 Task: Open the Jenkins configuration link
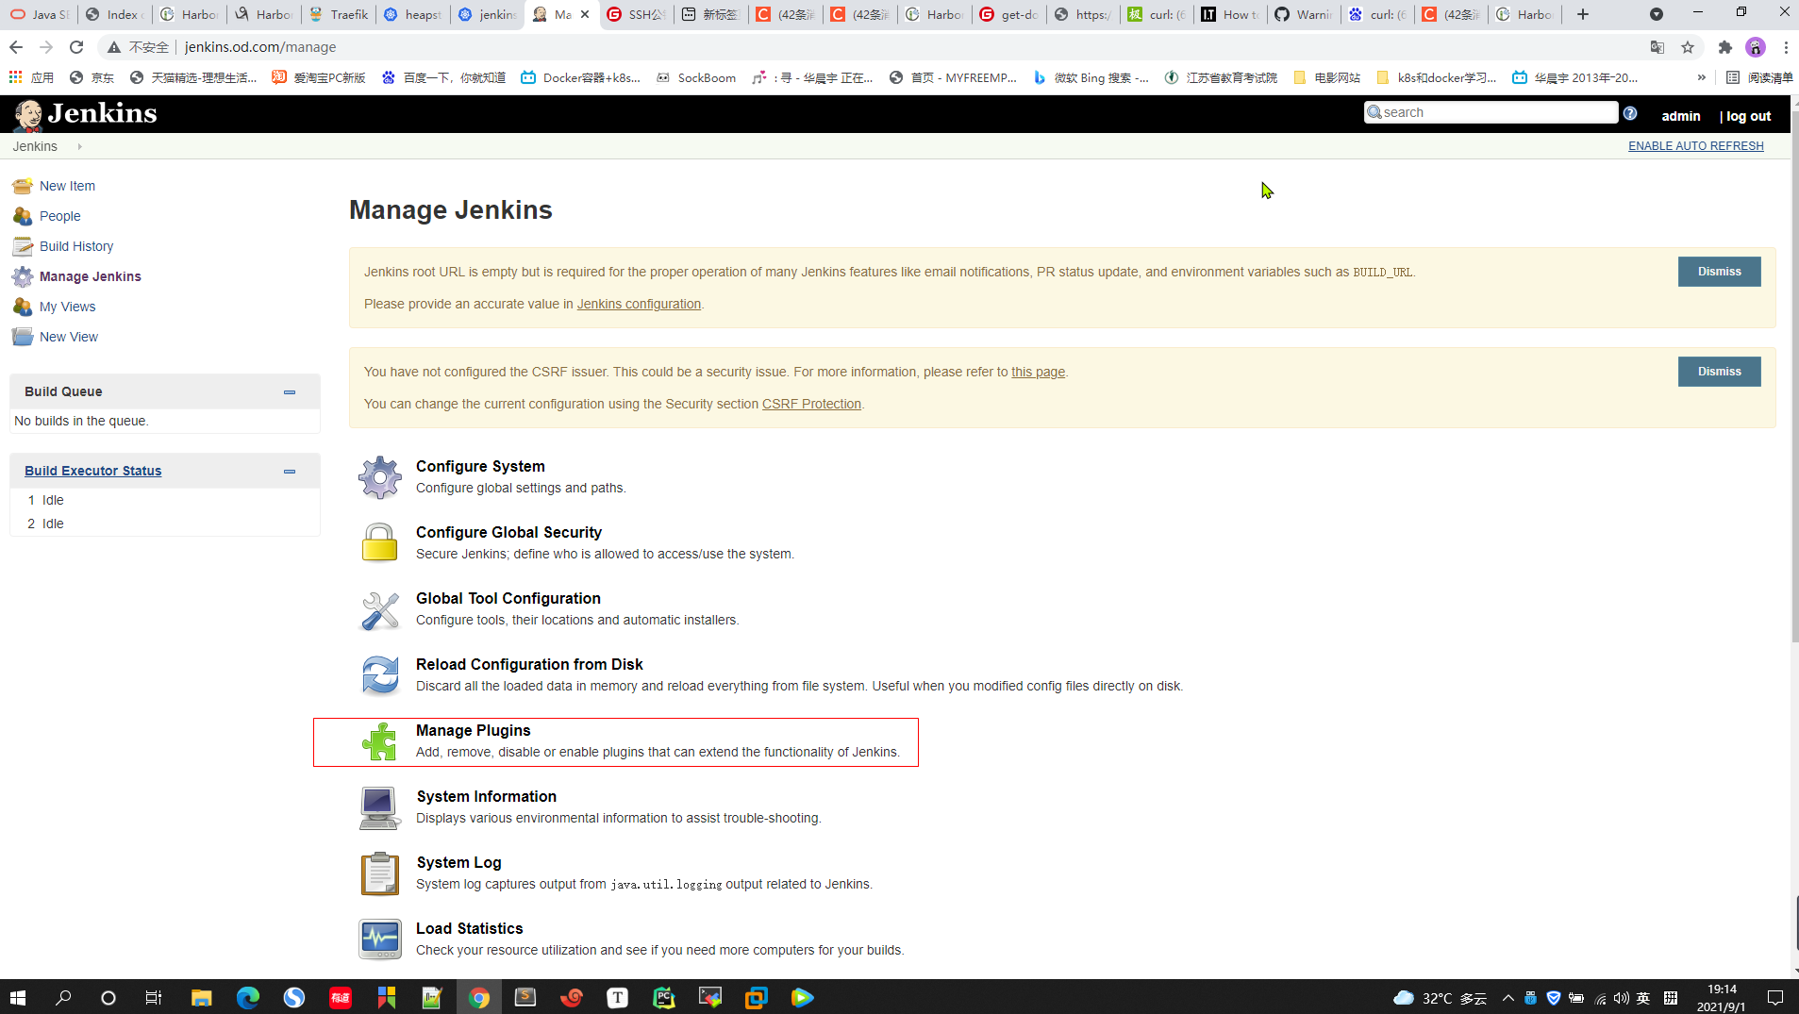639,304
